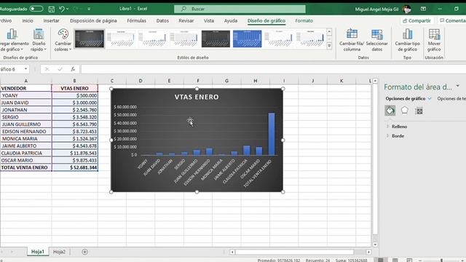Click vertical scrollbar down arrow
Image resolution: width=466 pixels, height=262 pixels.
pyautogui.click(x=375, y=245)
